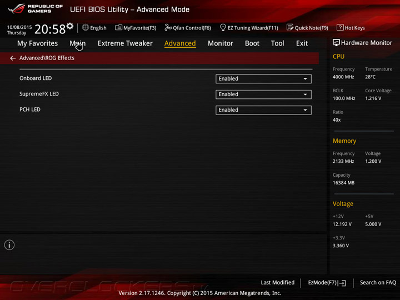This screenshot has height=300, width=400.
Task: Click the settings gear next to the clock
Action: coord(70,26)
